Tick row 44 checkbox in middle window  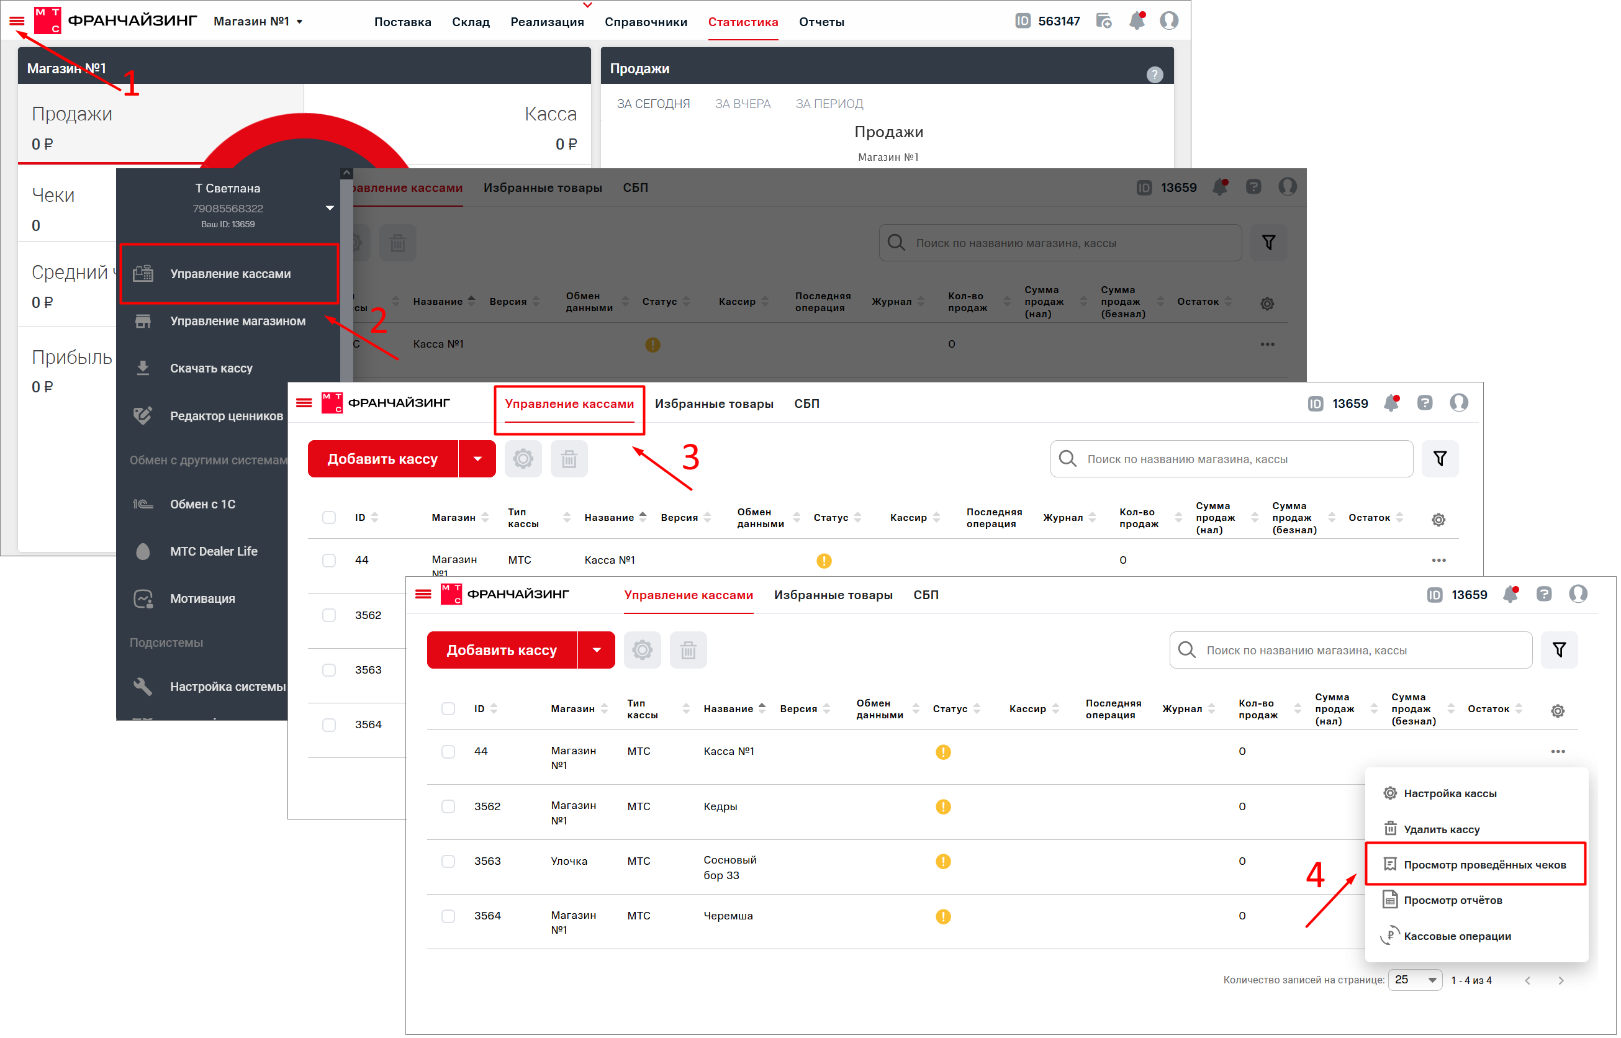point(329,561)
